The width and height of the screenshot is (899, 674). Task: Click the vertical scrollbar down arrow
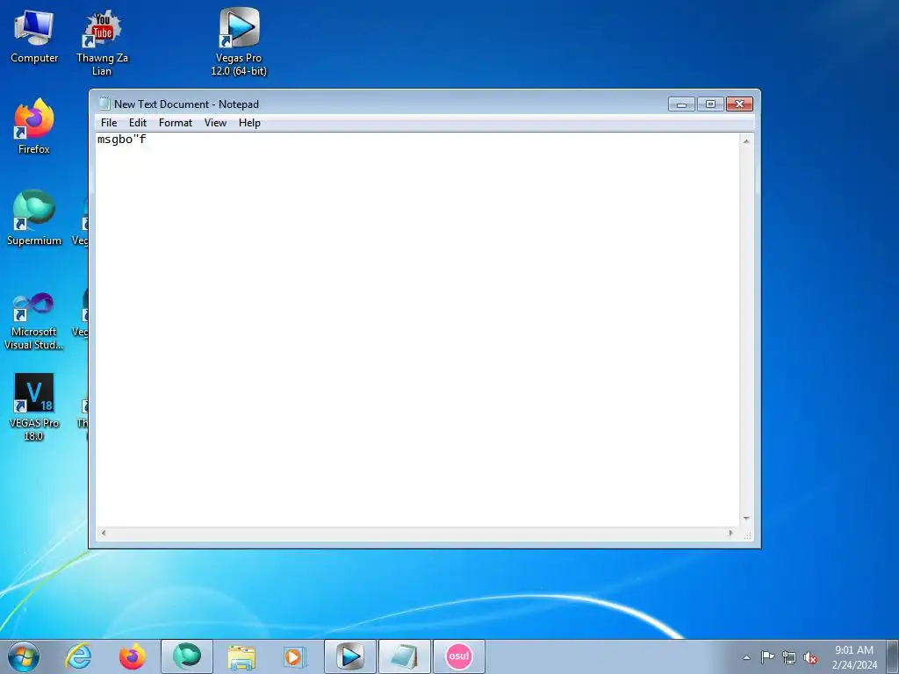746,519
